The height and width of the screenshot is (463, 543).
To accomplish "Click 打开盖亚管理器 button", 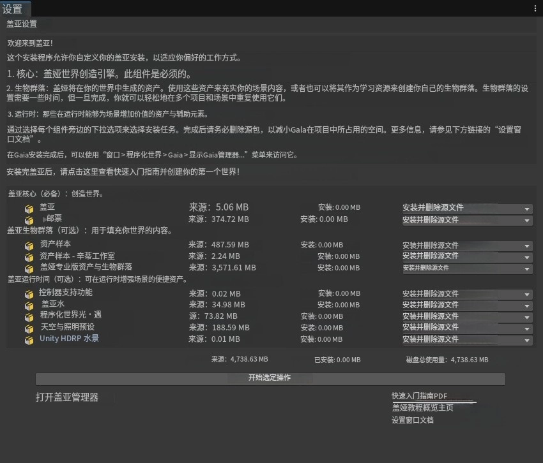I will tap(67, 397).
